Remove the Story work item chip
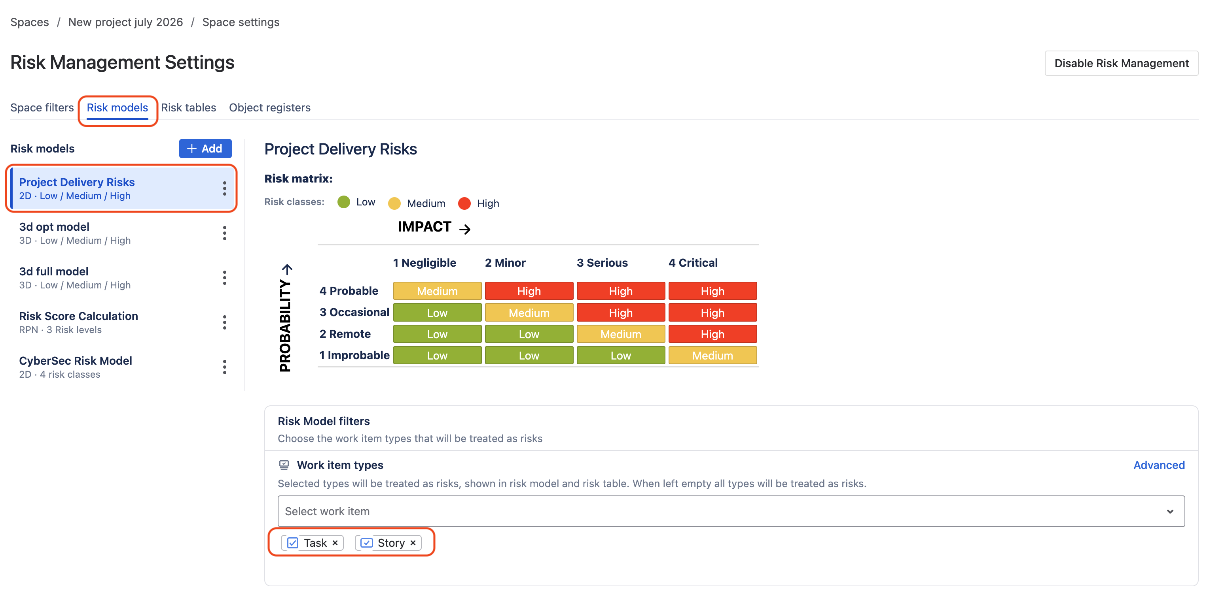 [413, 542]
